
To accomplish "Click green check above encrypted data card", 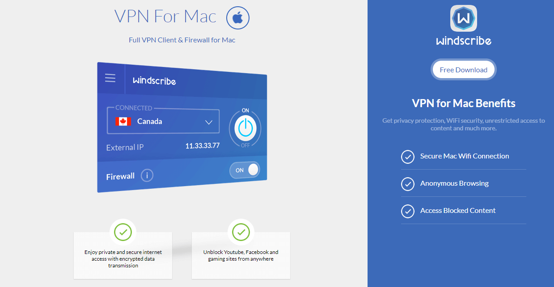I will coord(123,232).
